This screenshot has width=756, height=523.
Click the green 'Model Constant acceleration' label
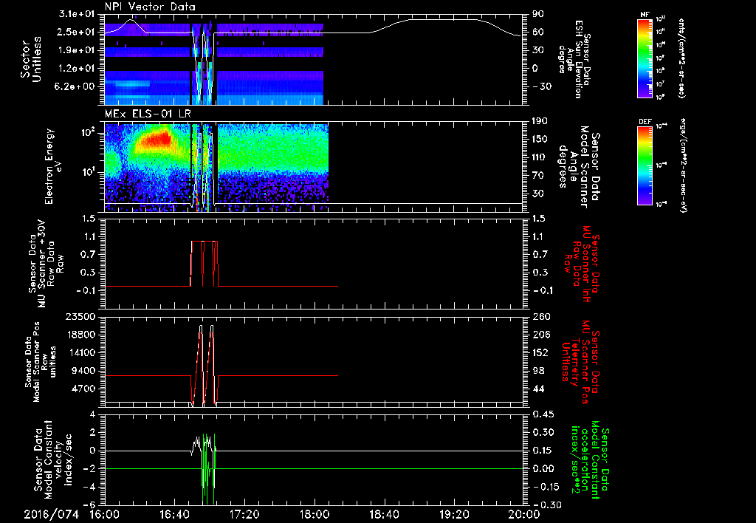pyautogui.click(x=590, y=459)
